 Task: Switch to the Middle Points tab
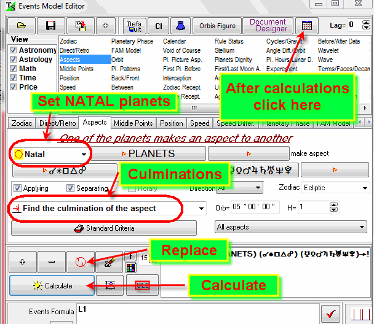tap(133, 123)
